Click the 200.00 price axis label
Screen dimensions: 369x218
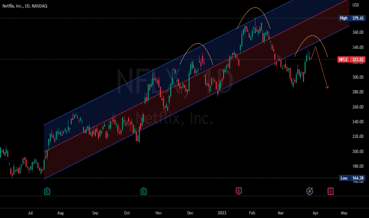pos(358,151)
